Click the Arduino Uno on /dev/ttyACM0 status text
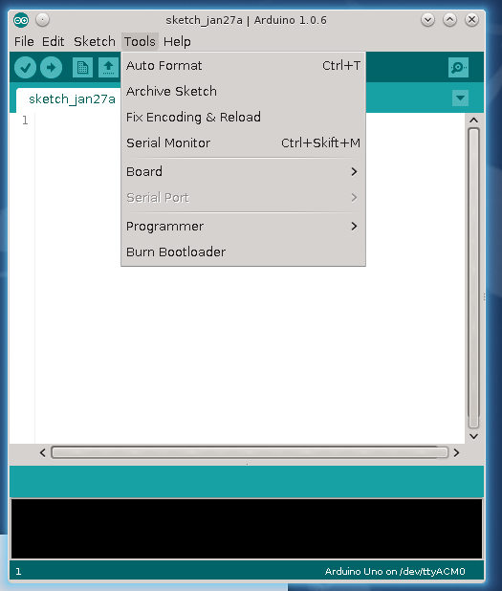Screen dimensions: 502x591 point(395,572)
